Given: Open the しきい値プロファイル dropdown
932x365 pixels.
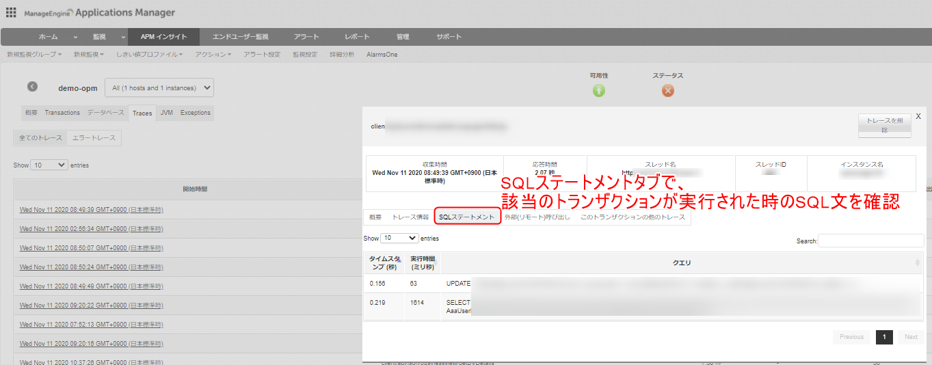Looking at the screenshot, I should (150, 55).
